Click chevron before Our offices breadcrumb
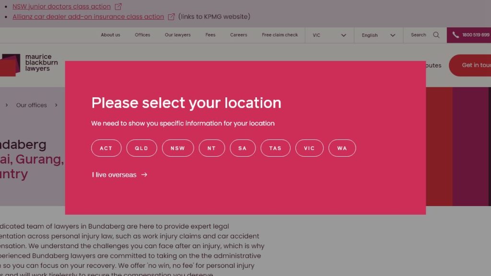This screenshot has height=276, width=491. tap(7, 105)
